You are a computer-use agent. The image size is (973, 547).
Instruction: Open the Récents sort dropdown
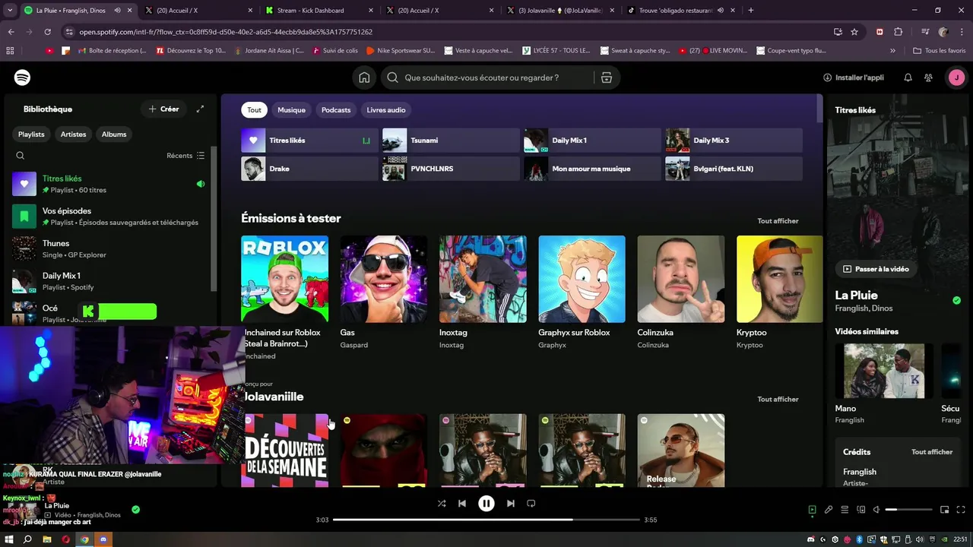click(185, 156)
